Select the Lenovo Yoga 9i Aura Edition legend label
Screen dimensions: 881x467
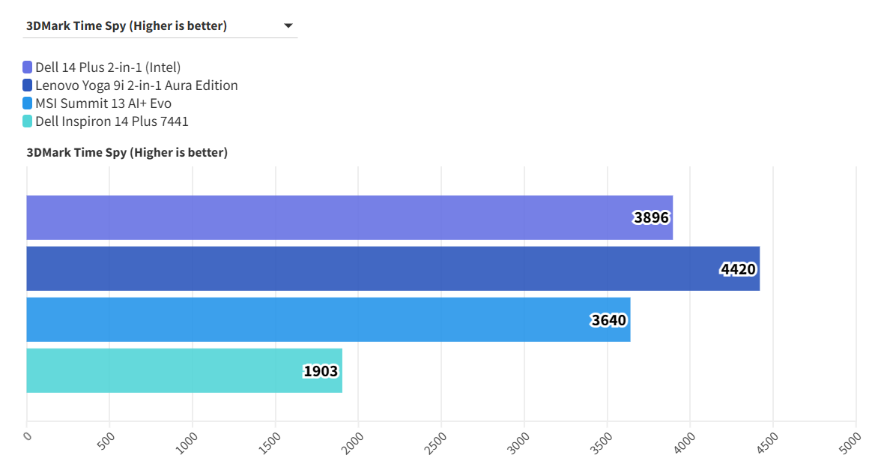(x=136, y=85)
